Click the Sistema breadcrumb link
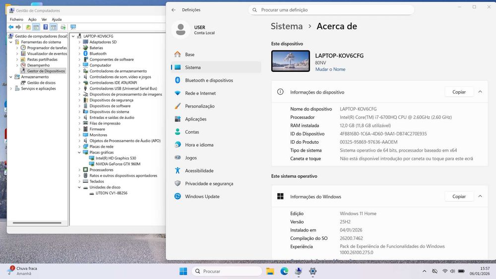Image resolution: width=496 pixels, height=279 pixels. [x=287, y=26]
